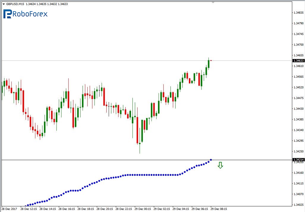The height and width of the screenshot is (212, 305).
Task: Select the 28 Dec 16:15 time label
Action: tap(67, 209)
